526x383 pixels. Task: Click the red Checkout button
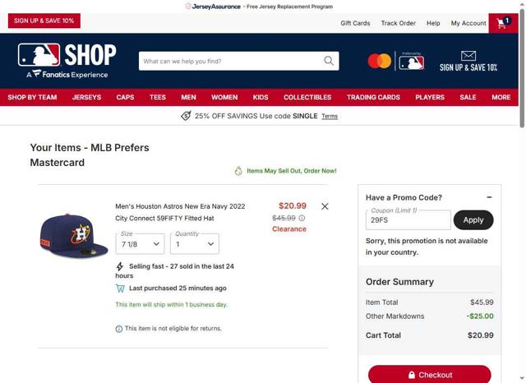[429, 374]
